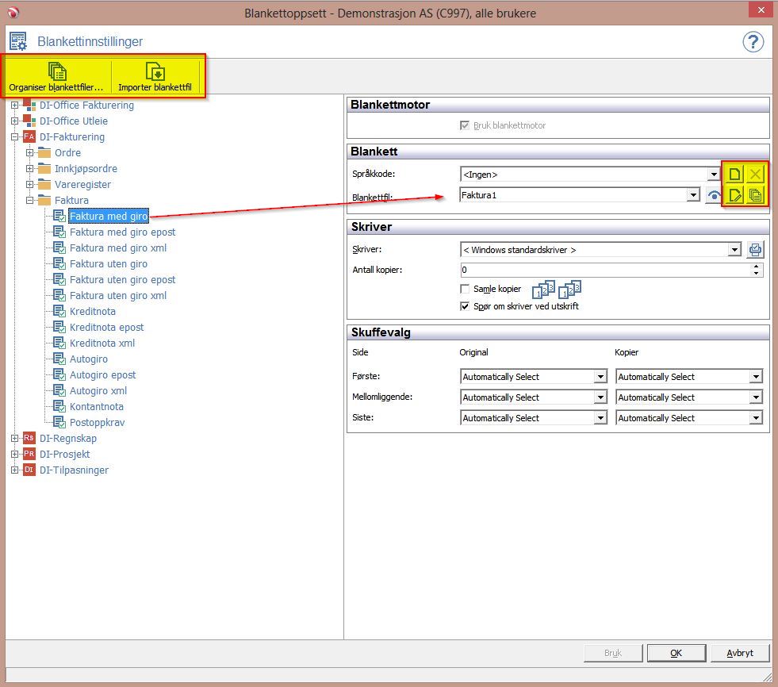The image size is (778, 687).
Task: Select Faktura uten giro epost item
Action: point(122,280)
